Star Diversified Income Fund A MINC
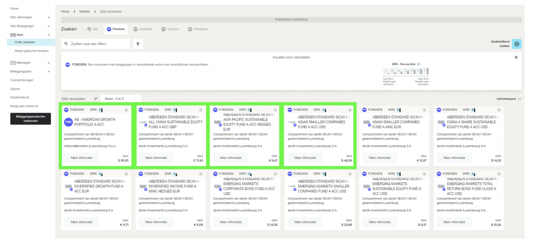Viewport: 533px width, 242px height. [200, 174]
